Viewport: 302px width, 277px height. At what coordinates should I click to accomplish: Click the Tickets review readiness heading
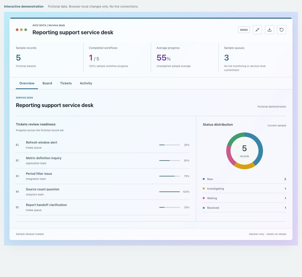[x=36, y=124]
